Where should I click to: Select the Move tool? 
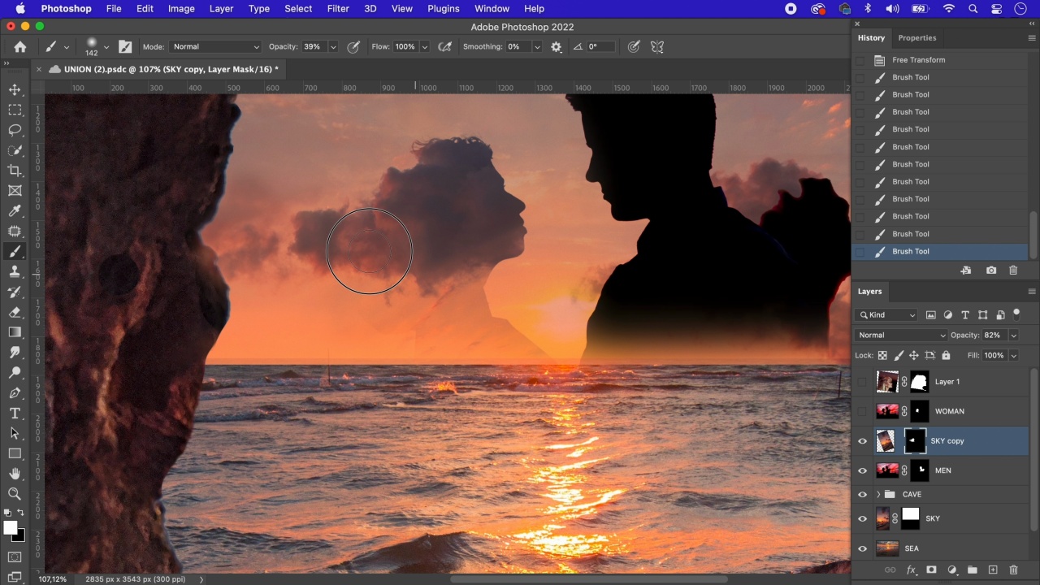[15, 89]
